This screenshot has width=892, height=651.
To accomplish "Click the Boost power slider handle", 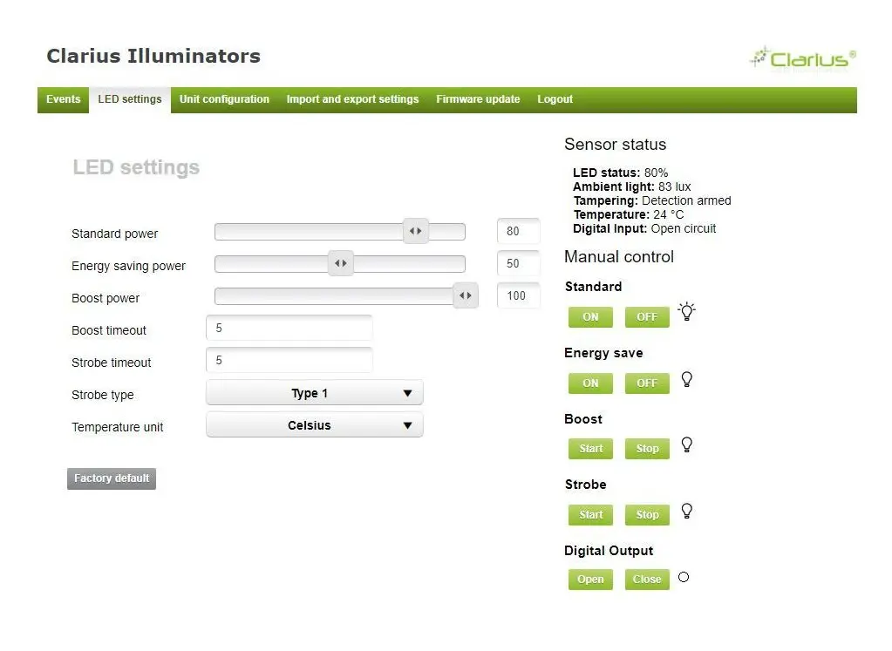I will (466, 295).
